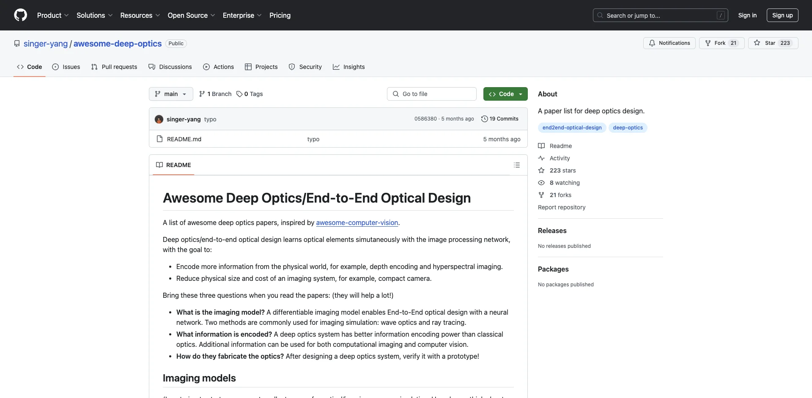Click the README.md file icon

pyautogui.click(x=159, y=139)
